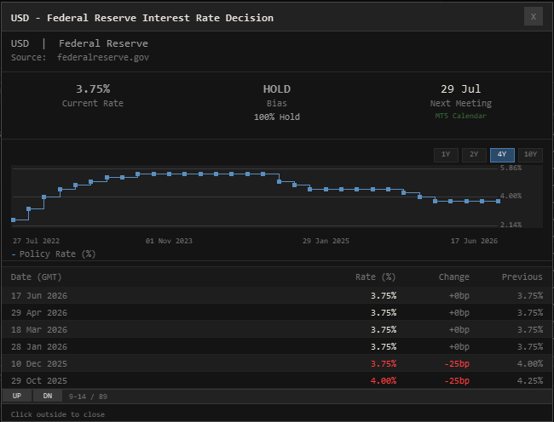Viewport: 554px width, 422px height.
Task: Open the MT5 Calendar link
Action: [x=461, y=116]
